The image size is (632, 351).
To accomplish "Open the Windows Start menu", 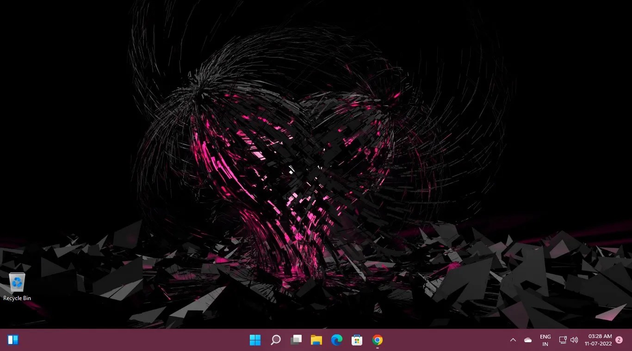I will click(x=255, y=340).
